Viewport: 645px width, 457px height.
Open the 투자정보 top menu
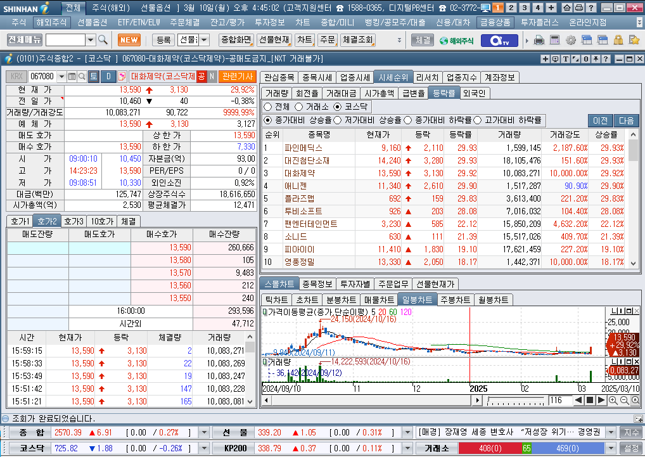tap(270, 23)
